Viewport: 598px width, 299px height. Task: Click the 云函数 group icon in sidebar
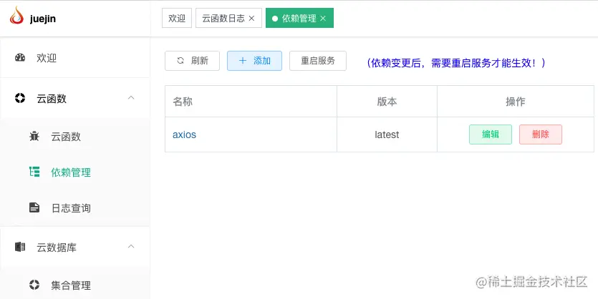[x=20, y=98]
